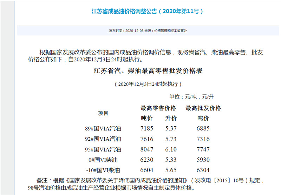Click the 92# gasoline retail ton price 7616

(146, 139)
